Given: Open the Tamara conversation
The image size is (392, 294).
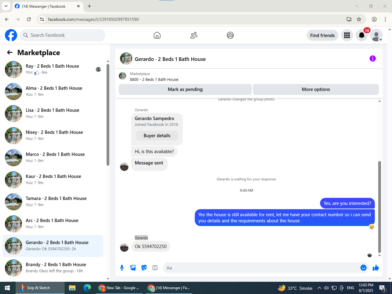Looking at the screenshot, I should coord(53,202).
